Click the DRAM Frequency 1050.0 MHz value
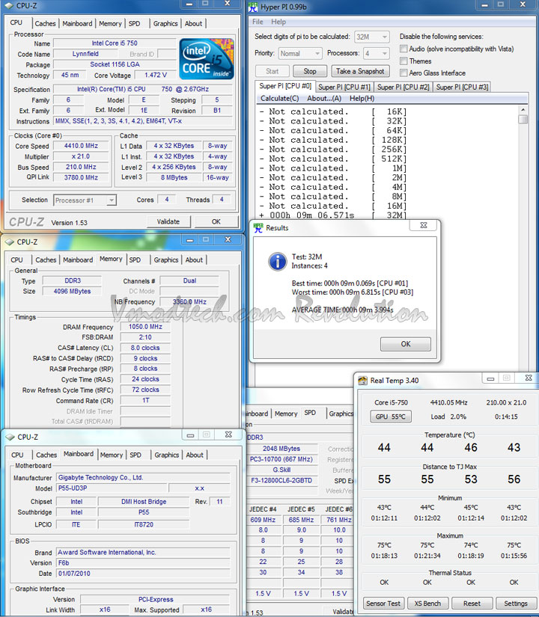539x617 pixels. click(145, 327)
